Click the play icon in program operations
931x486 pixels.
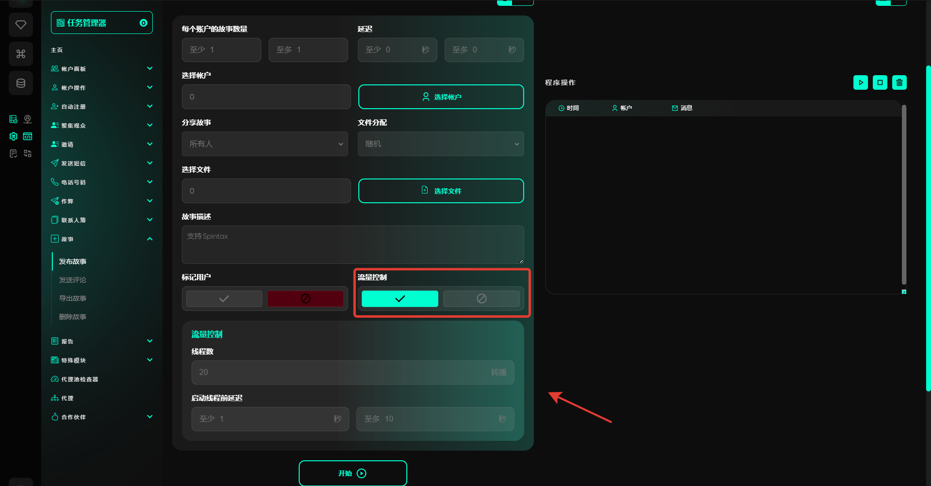860,82
